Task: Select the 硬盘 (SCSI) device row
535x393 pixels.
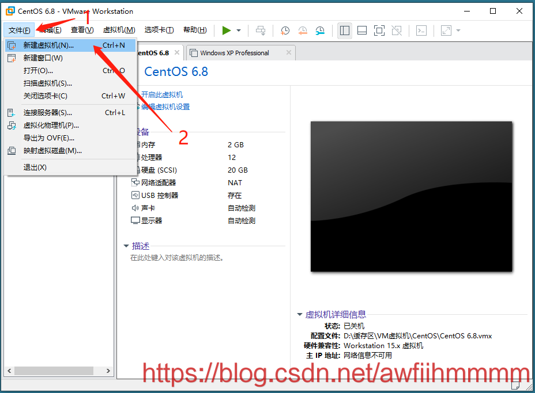Action: point(208,170)
